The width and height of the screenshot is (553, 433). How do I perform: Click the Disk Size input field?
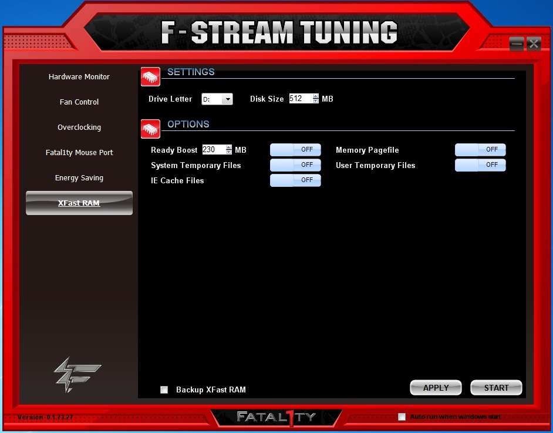(301, 99)
